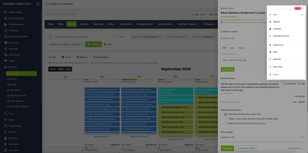308x153 pixels.
Task: Click the Assign Crew person icon
Action: click(x=270, y=45)
